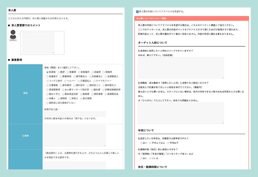Uncheck 求人票の内容についてアドバイスを希望する checkbox
Image resolution: width=258 pixels, height=177 pixels.
coord(137,12)
